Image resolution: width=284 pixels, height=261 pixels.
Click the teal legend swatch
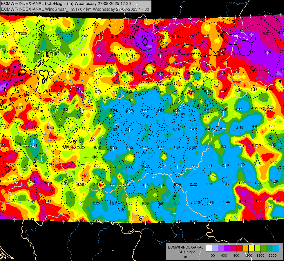tap(270, 248)
